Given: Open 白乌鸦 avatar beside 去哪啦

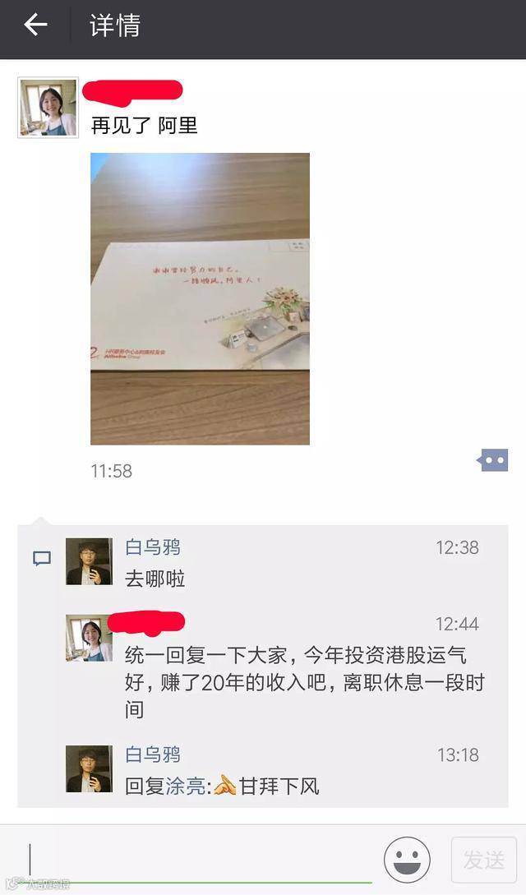Looking at the screenshot, I should pyautogui.click(x=89, y=561).
